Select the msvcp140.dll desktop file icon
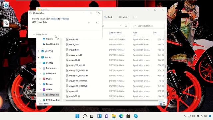Image resolution: width=213 pixels, height=120 pixels. point(6,25)
